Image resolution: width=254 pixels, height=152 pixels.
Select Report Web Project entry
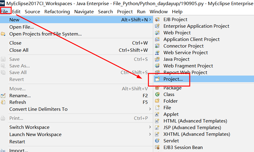[185, 73]
